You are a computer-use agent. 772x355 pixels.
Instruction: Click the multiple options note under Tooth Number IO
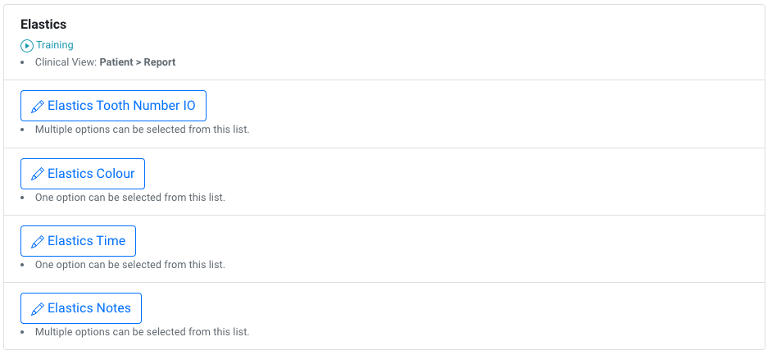point(143,130)
